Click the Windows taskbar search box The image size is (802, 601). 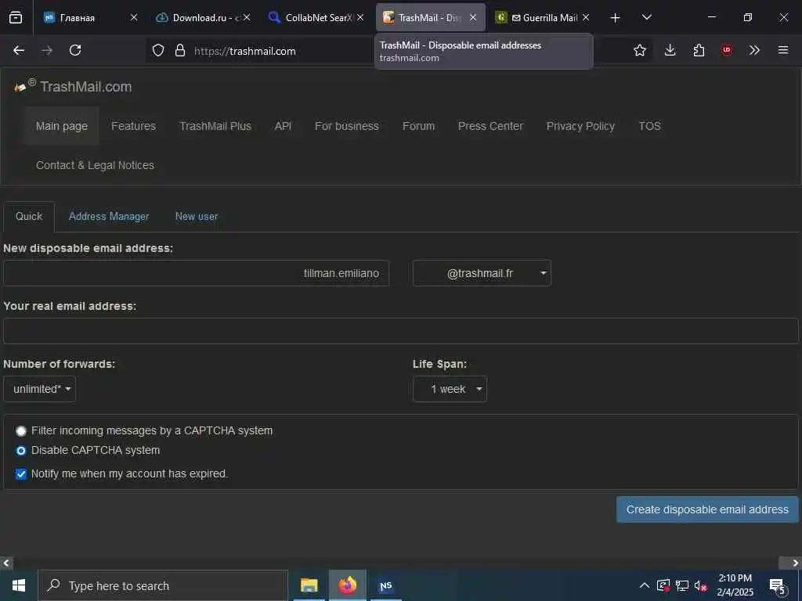point(163,585)
